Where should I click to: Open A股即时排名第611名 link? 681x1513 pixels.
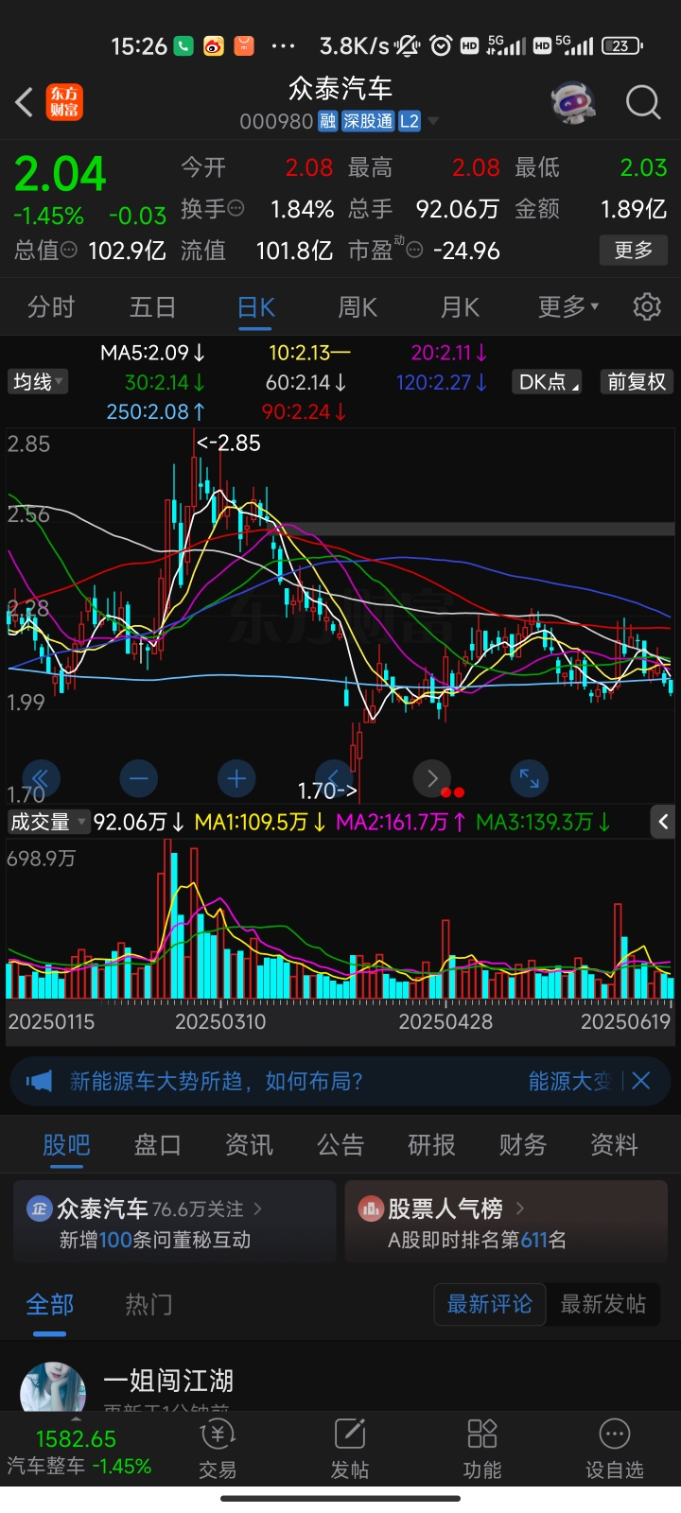pyautogui.click(x=477, y=1239)
